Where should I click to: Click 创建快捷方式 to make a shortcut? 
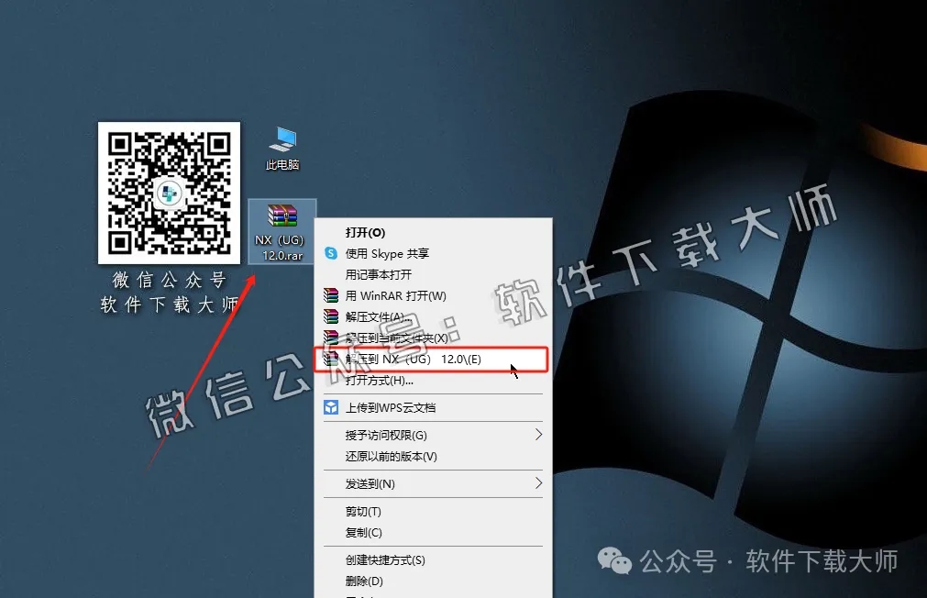point(383,559)
